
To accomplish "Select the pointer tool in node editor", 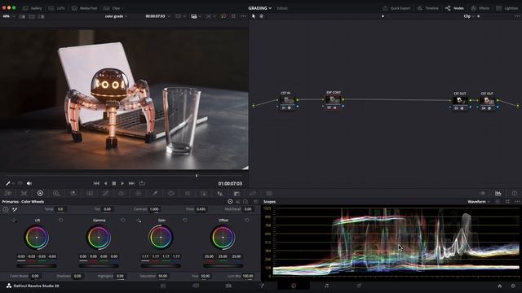I will (x=254, y=16).
